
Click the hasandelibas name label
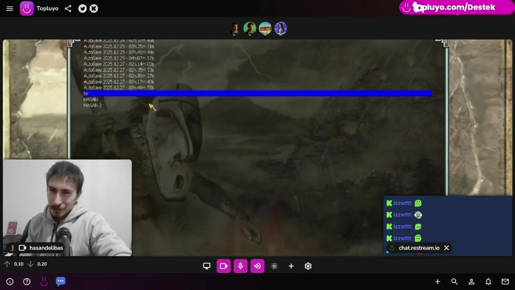(x=46, y=248)
